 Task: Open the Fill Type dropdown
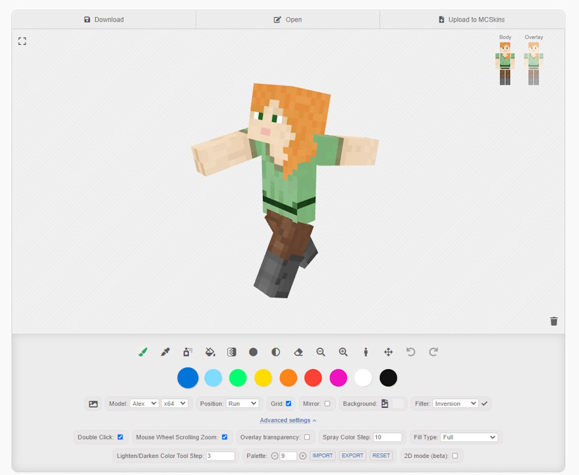469,437
